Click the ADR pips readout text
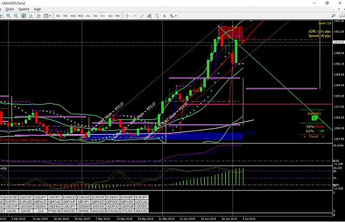This screenshot has width=345, height=222. coord(320,31)
